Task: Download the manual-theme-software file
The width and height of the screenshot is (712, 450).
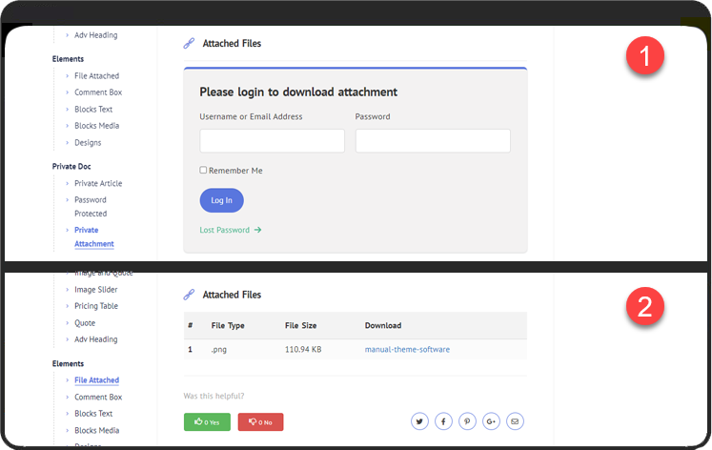Action: pos(407,350)
